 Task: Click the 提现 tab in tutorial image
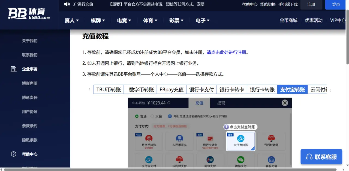(221, 103)
